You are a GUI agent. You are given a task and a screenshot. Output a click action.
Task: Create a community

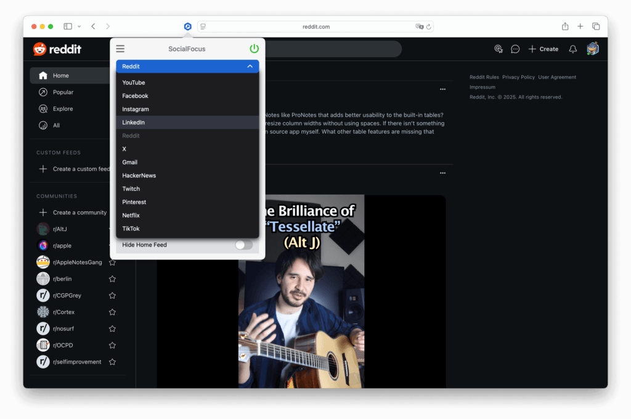point(74,213)
